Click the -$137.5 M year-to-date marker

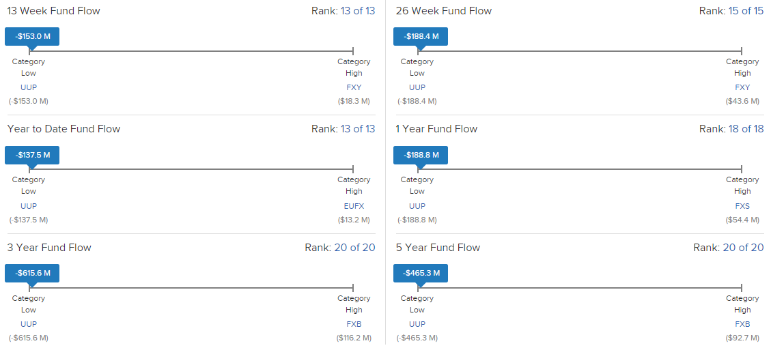[x=32, y=155]
